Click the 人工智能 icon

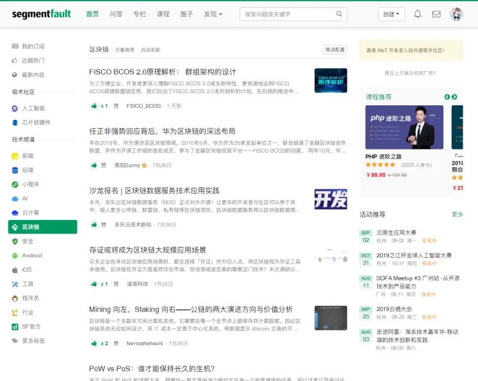tap(15, 108)
